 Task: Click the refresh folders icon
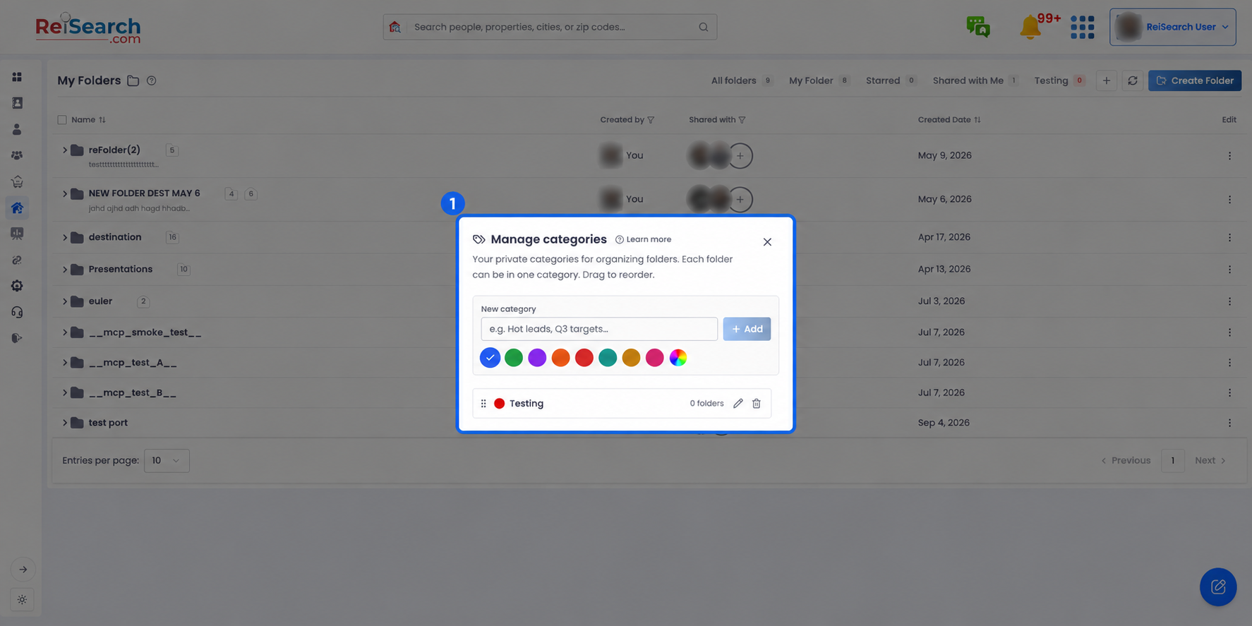pyautogui.click(x=1132, y=80)
